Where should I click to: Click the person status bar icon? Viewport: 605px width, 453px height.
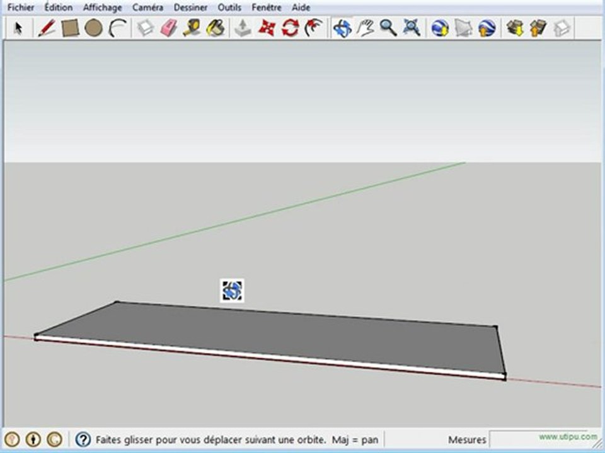[33, 439]
